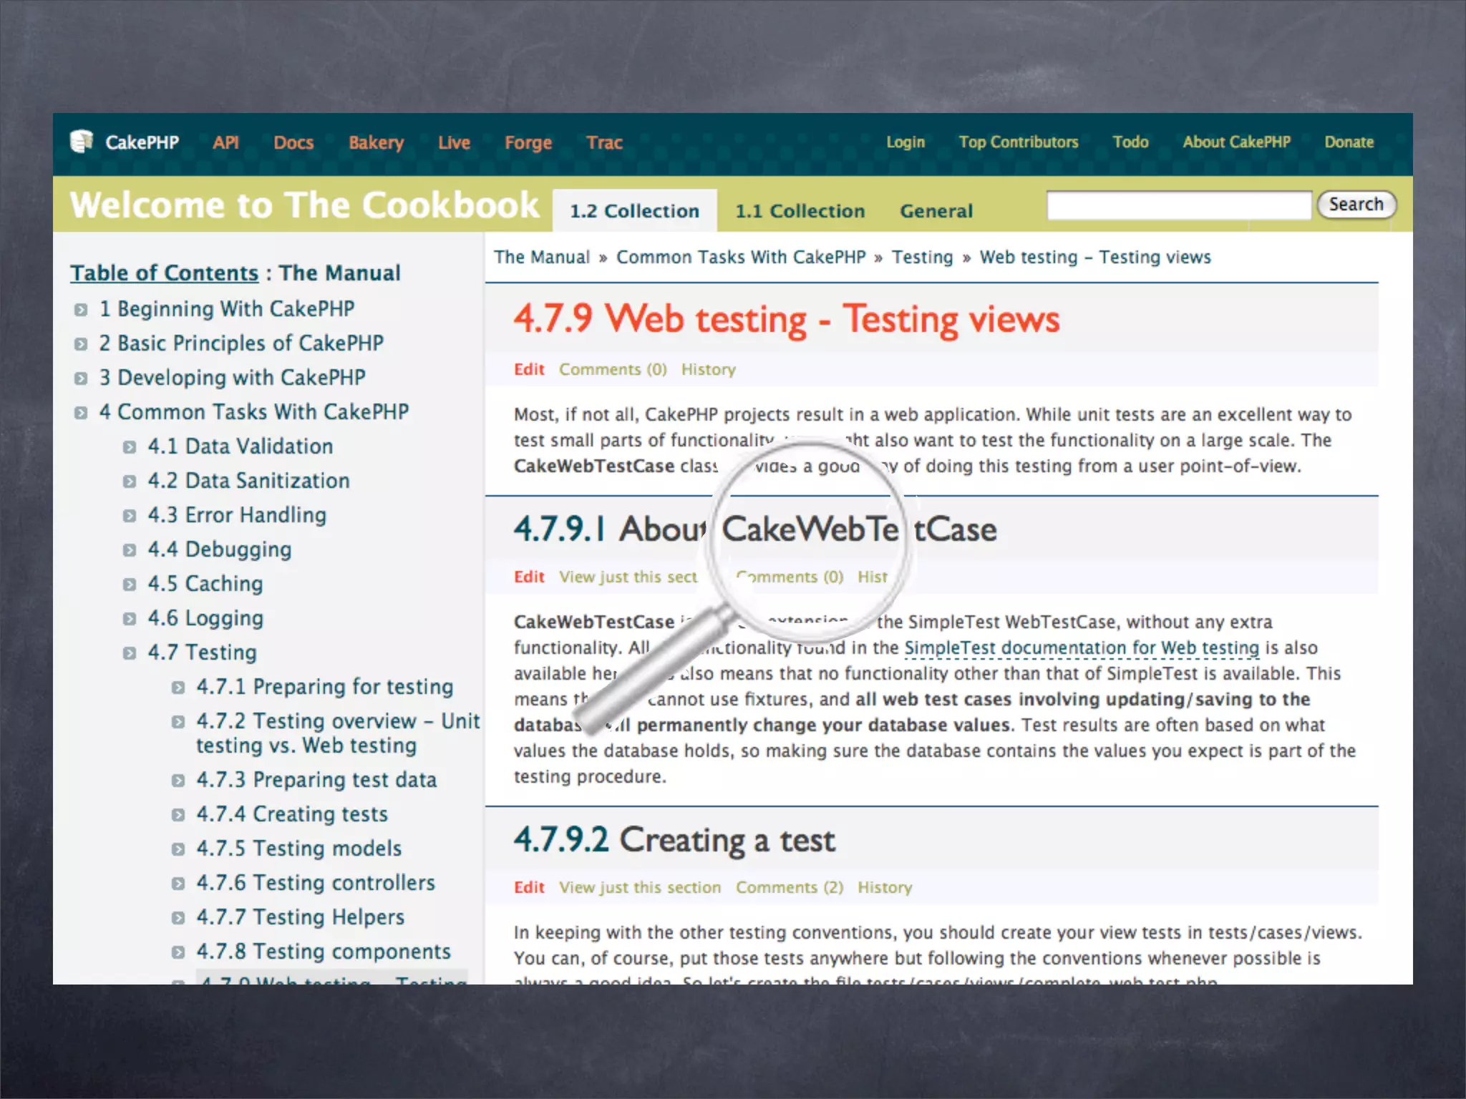
Task: Click the CakePHP cake logo icon
Action: pyautogui.click(x=82, y=141)
